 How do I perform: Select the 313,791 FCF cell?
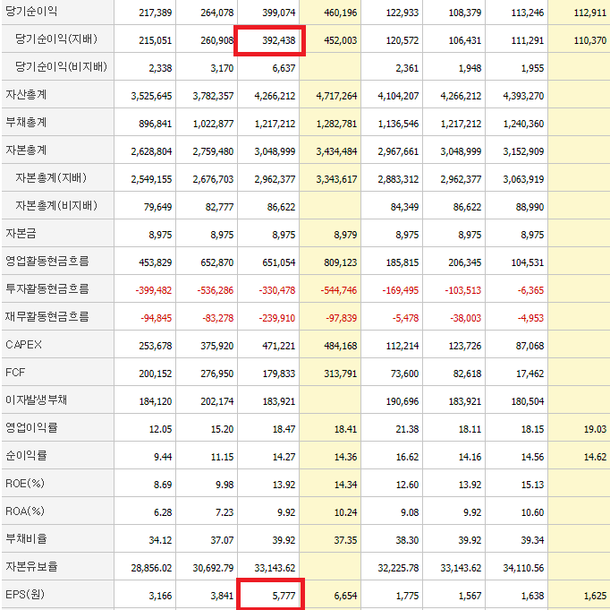point(341,374)
